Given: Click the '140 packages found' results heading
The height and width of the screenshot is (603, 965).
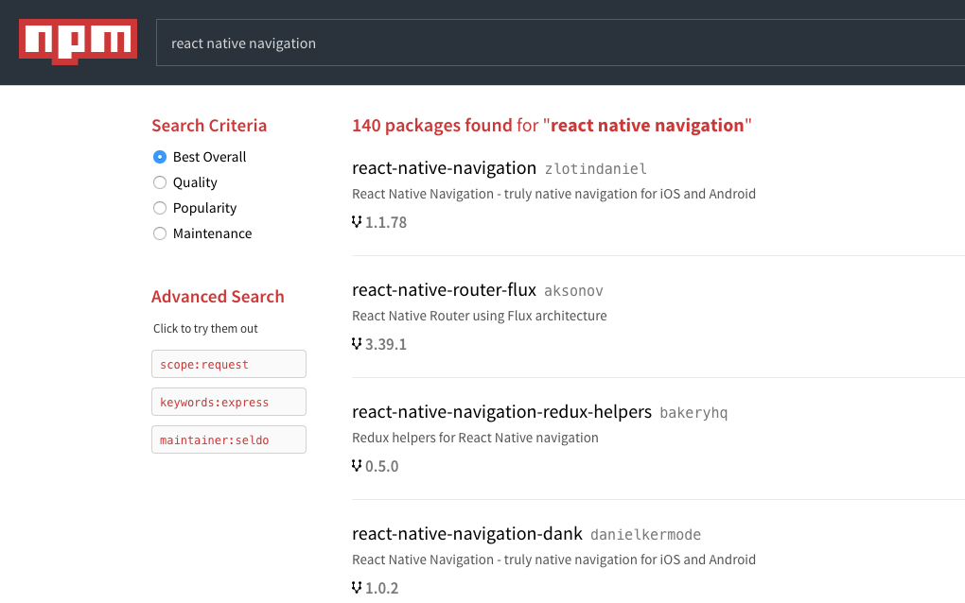Looking at the screenshot, I should click(552, 126).
